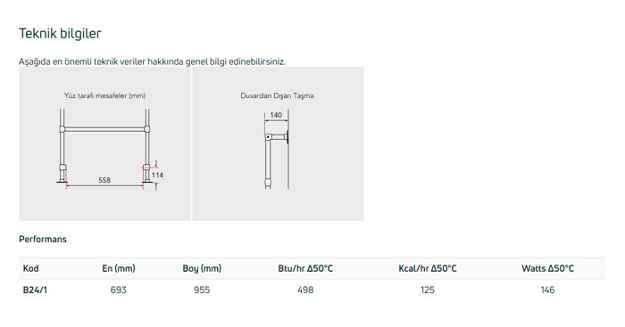Click the 498 Btu/hr value
Screen dimensions: 625x327
(305, 290)
